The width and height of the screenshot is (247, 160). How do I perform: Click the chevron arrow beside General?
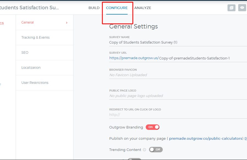point(67,23)
